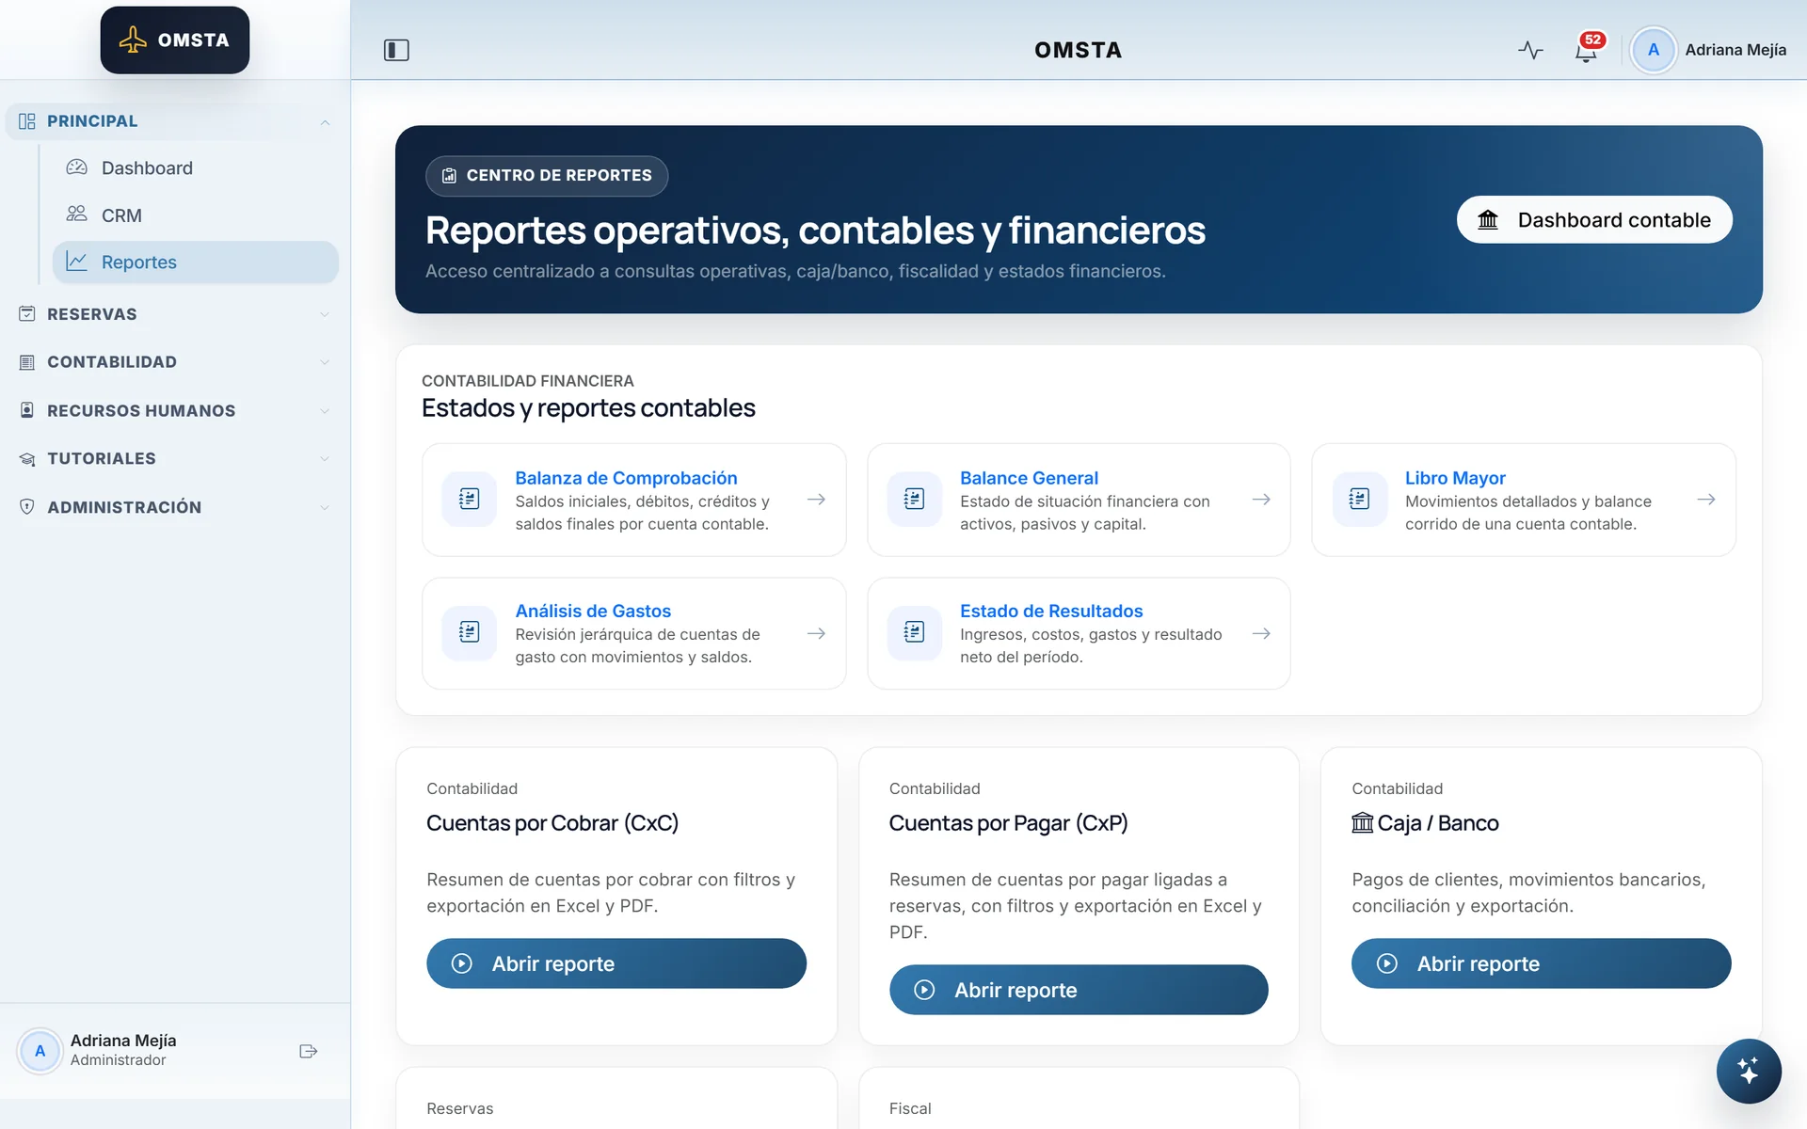Collapse the PRINCIPAL section
The width and height of the screenshot is (1807, 1129).
tap(175, 121)
